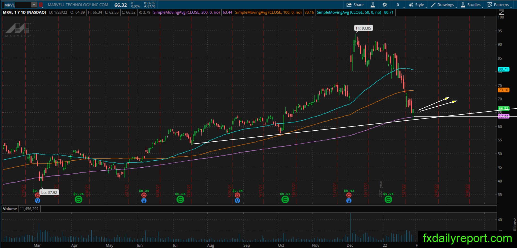Click the volume value 11,456,292

tap(29, 209)
